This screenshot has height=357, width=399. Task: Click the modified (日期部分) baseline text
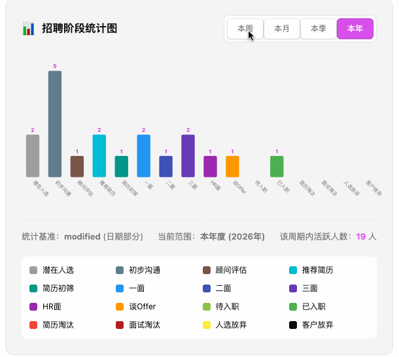pos(103,237)
